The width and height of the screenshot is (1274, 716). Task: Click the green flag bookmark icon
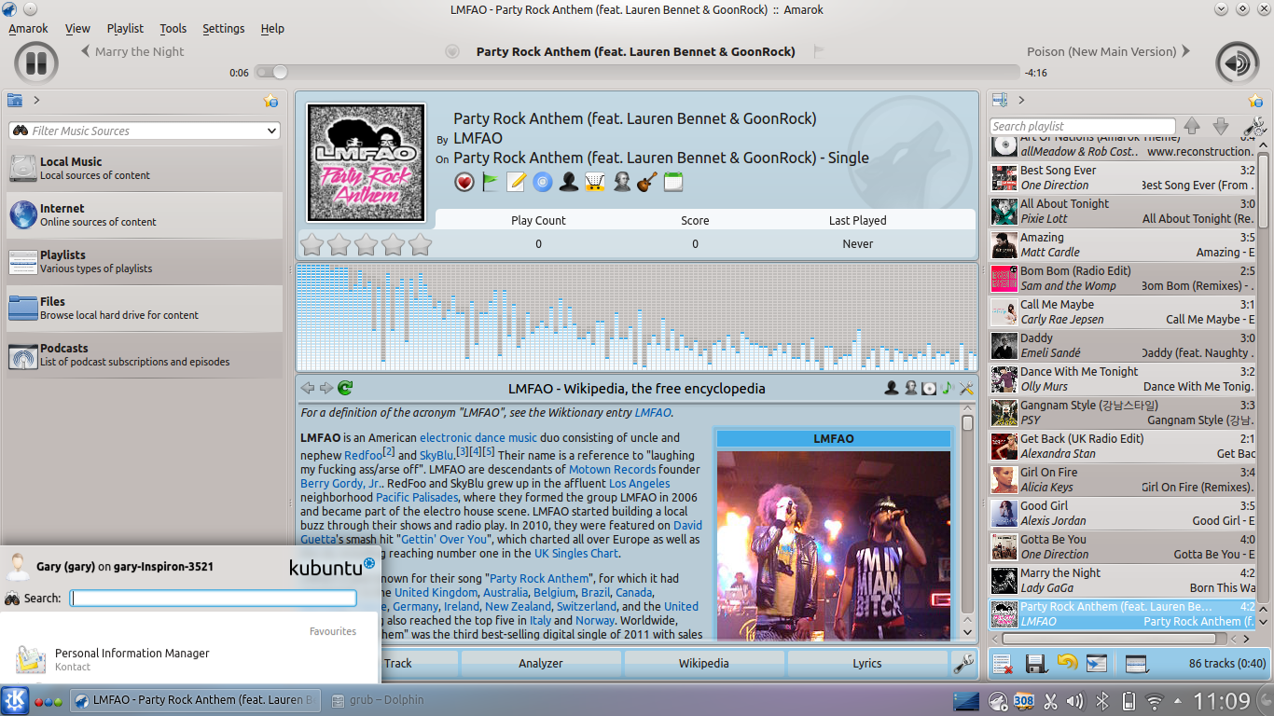click(491, 183)
